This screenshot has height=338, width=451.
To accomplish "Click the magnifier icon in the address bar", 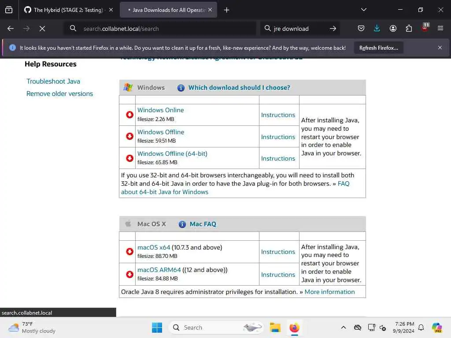I will pos(73,28).
